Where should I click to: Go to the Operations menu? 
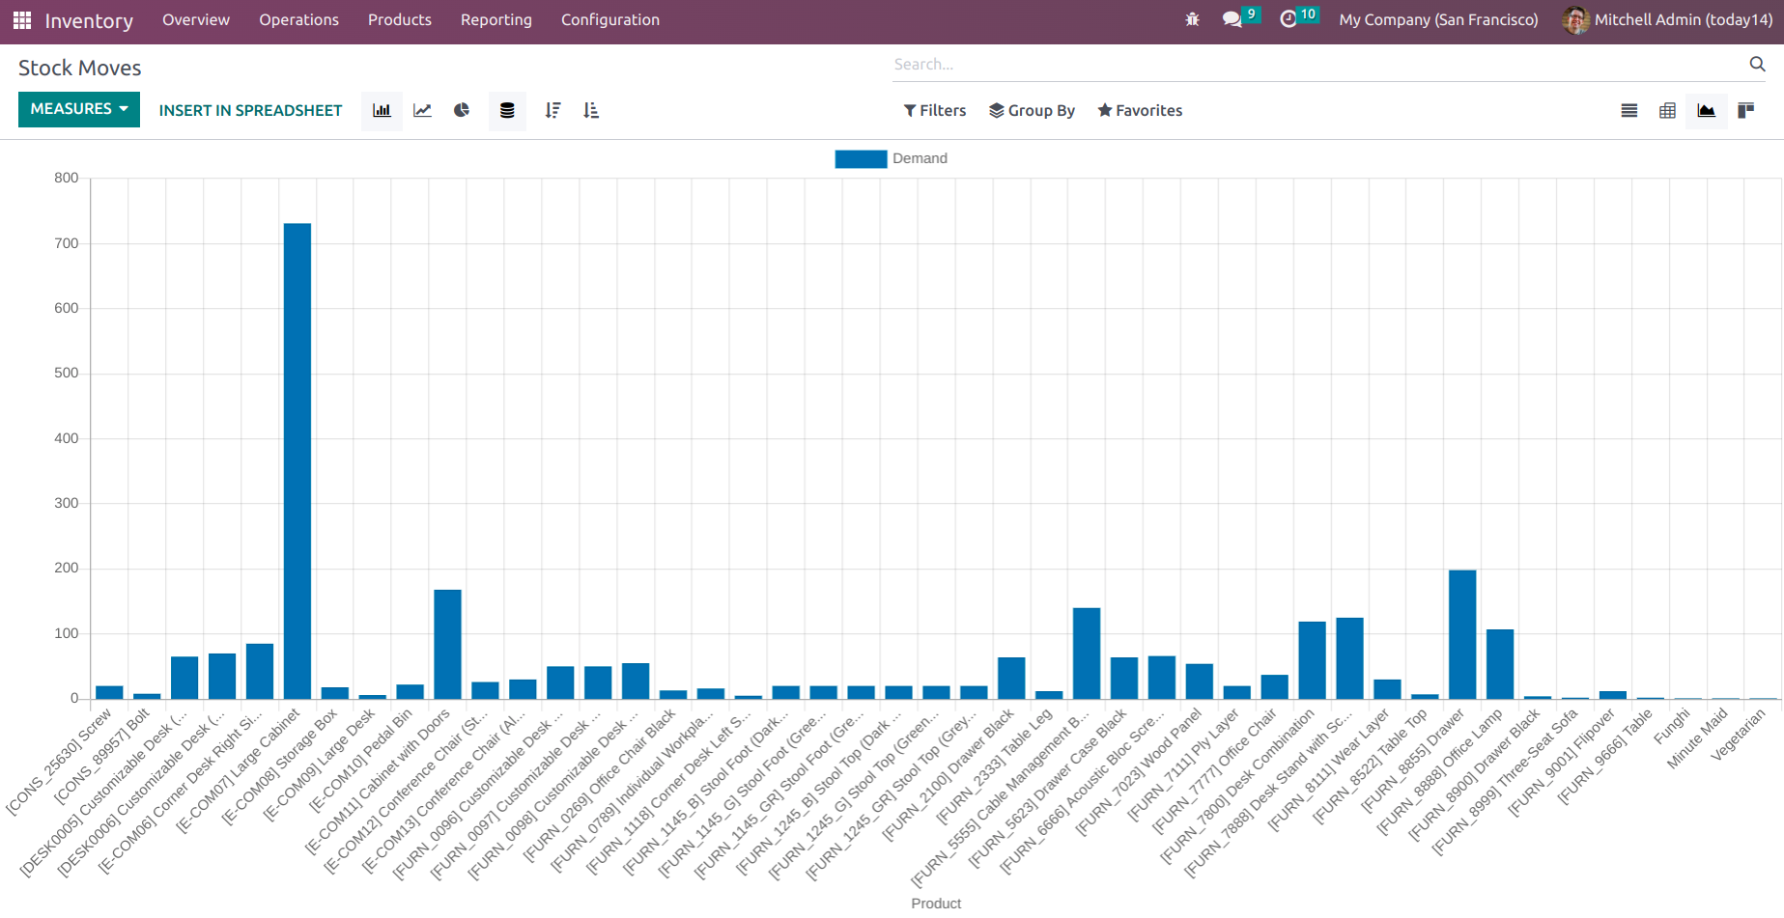pyautogui.click(x=298, y=19)
